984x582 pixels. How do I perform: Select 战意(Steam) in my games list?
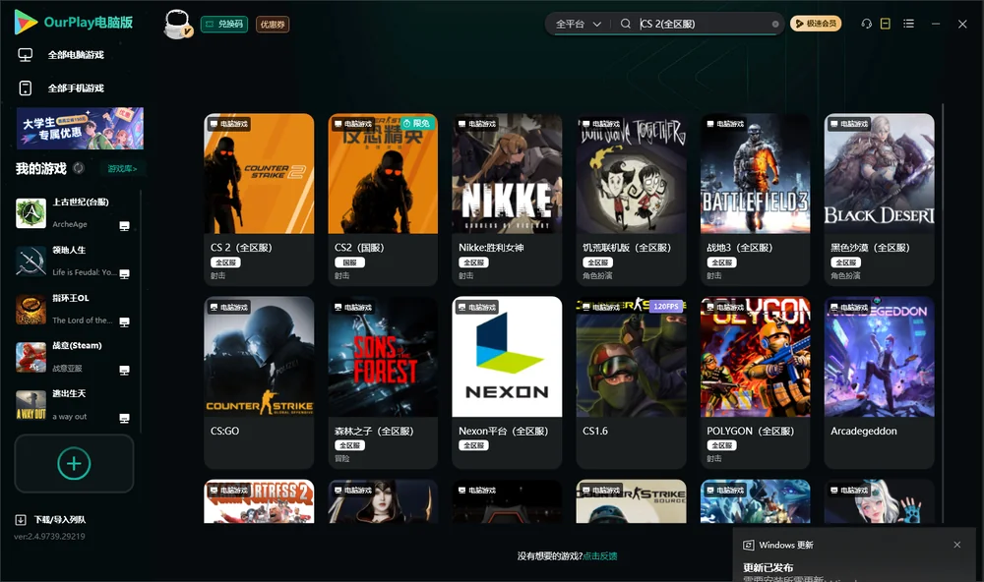click(x=74, y=357)
